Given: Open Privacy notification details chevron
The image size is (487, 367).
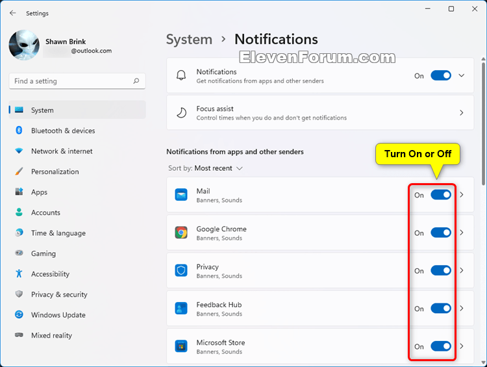Looking at the screenshot, I should coord(462,271).
